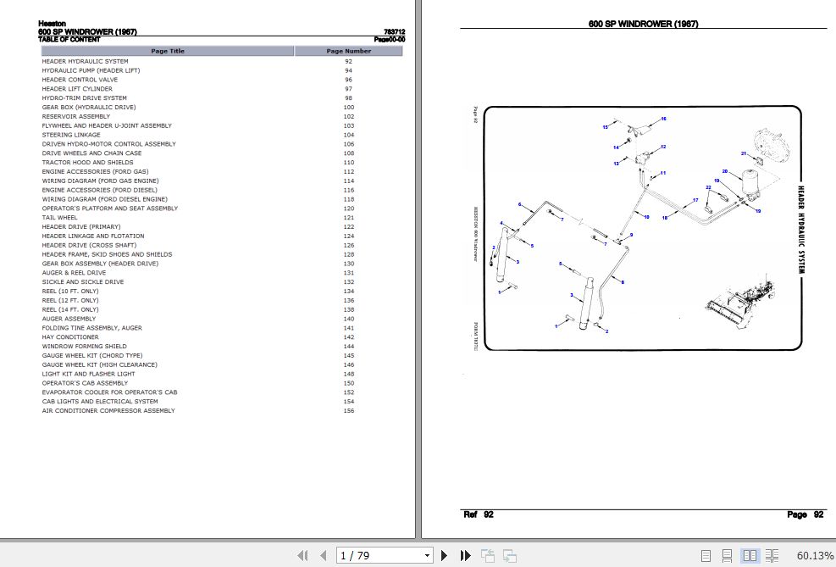This screenshot has height=567, width=836.
Task: Switch to single page view
Action: point(707,555)
